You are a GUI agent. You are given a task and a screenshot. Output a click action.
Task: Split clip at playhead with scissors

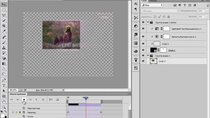tap(51, 99)
